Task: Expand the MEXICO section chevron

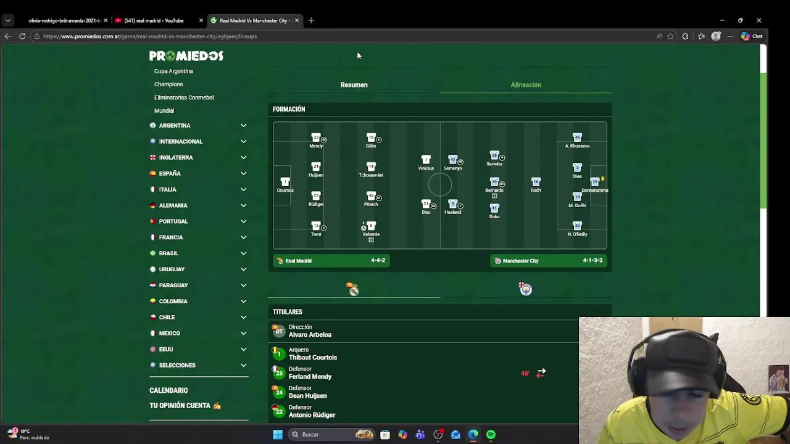Action: (x=243, y=334)
